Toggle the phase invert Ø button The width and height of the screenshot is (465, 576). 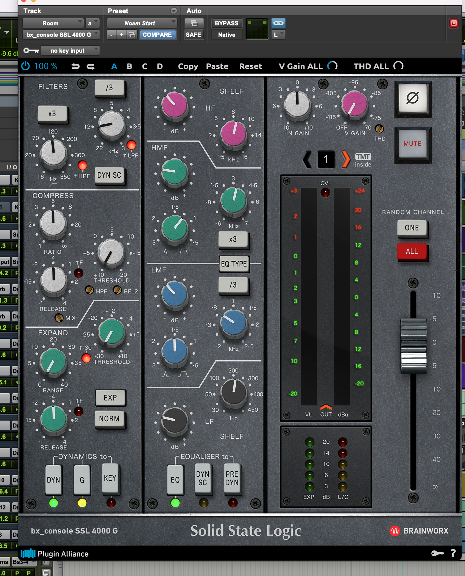coord(413,98)
